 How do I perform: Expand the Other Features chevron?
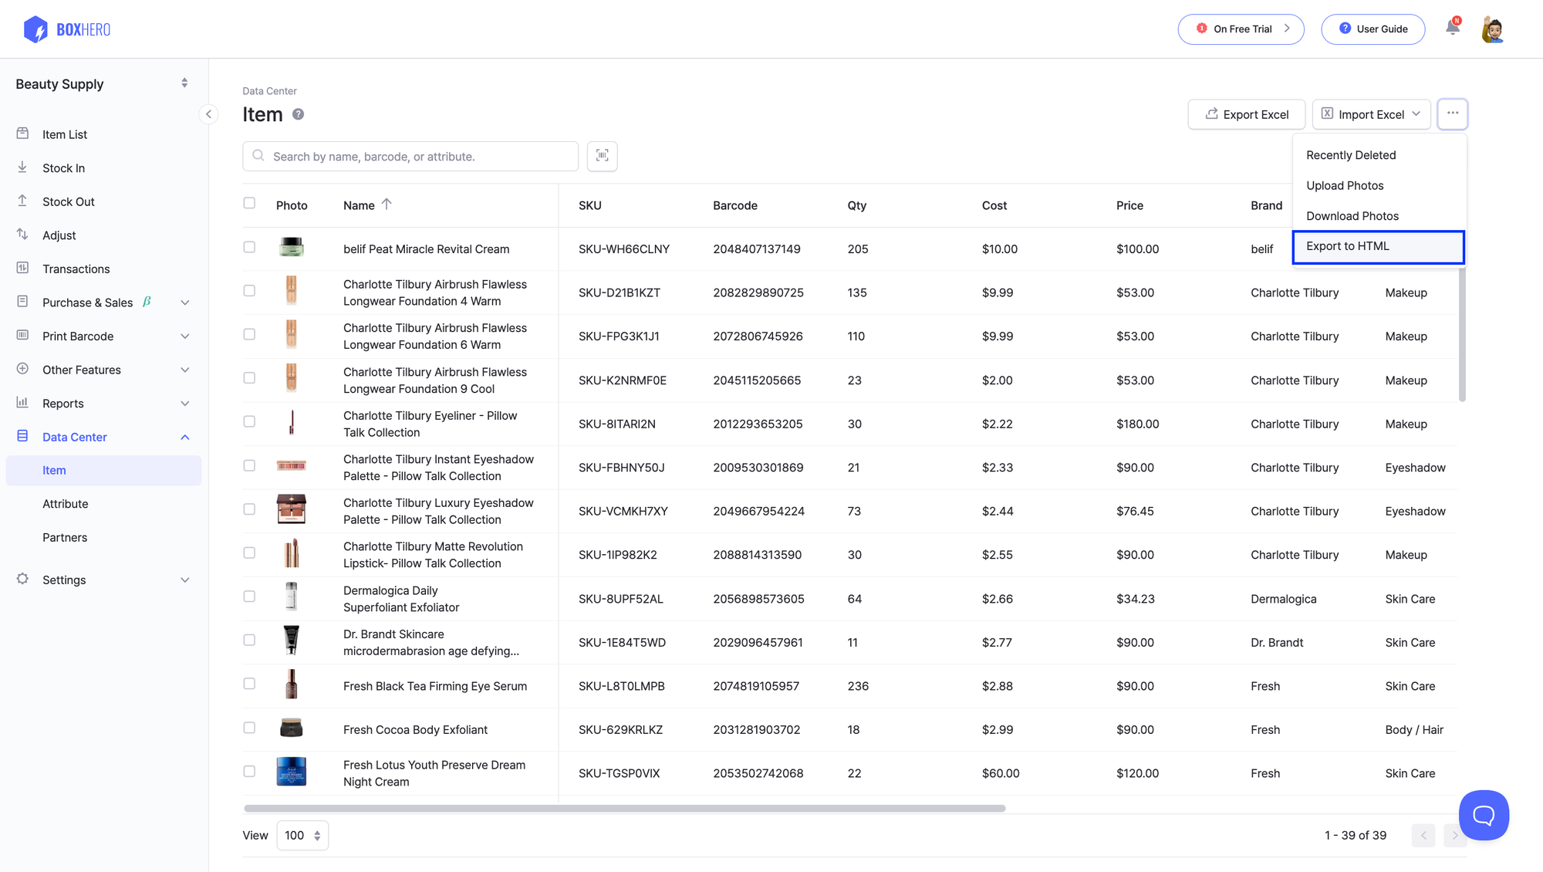[184, 370]
